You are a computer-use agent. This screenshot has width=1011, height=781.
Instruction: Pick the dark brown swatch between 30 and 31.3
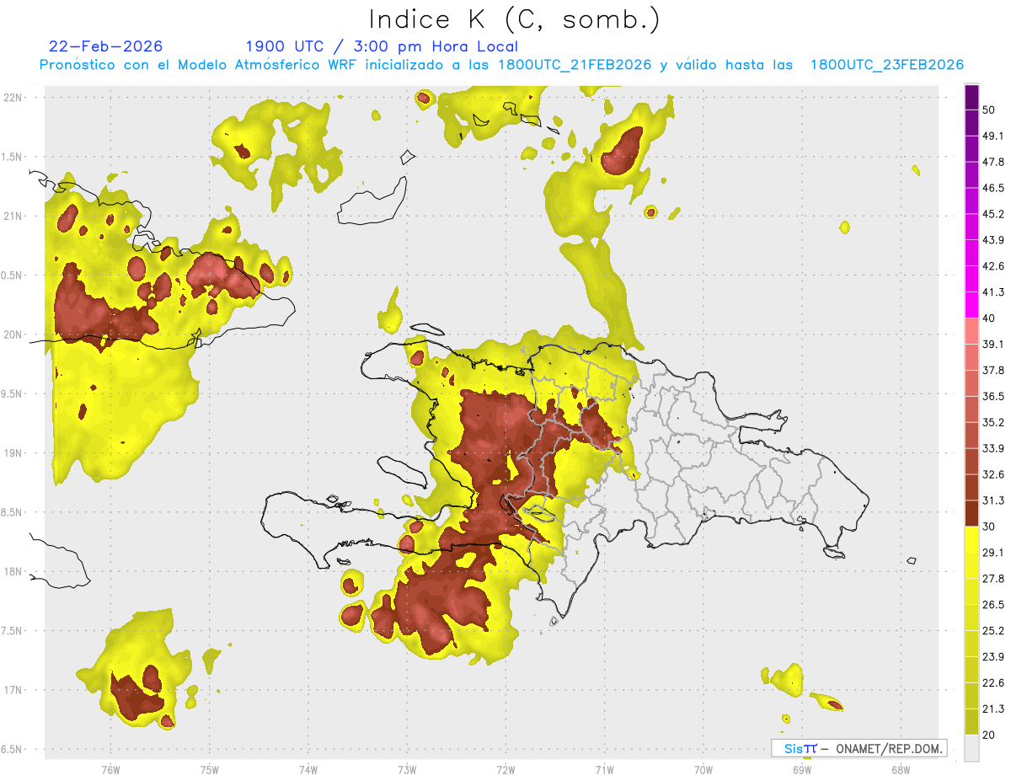[x=971, y=513]
